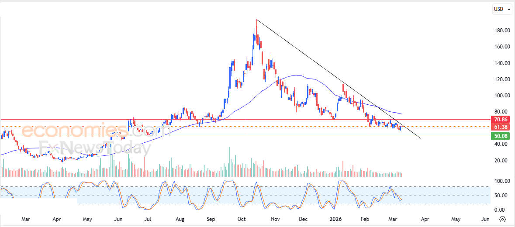Click the Oct label on time axis
Image resolution: width=515 pixels, height=227 pixels.
[242, 219]
